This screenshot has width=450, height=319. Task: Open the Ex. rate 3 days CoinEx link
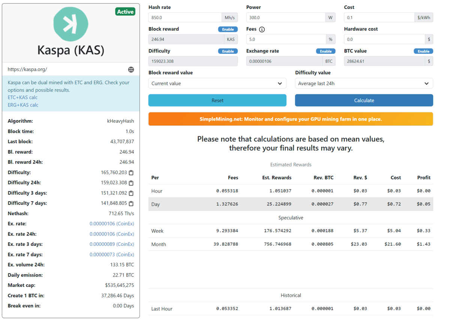pos(112,244)
